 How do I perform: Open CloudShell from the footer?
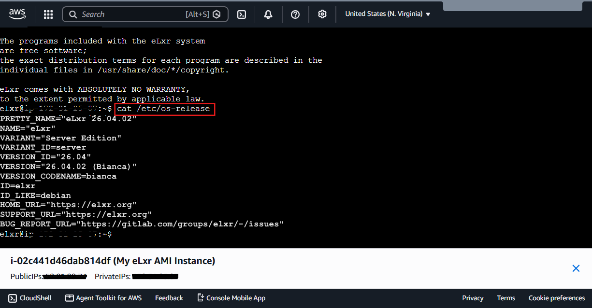[30, 298]
